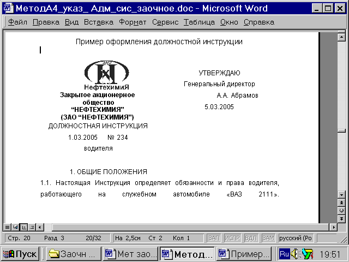
Task: Click the horizontal scroll left arrow
Action: click(x=40, y=227)
